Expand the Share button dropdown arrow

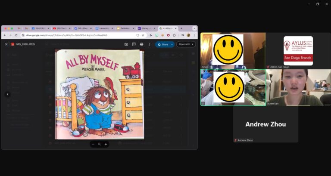pos(172,44)
